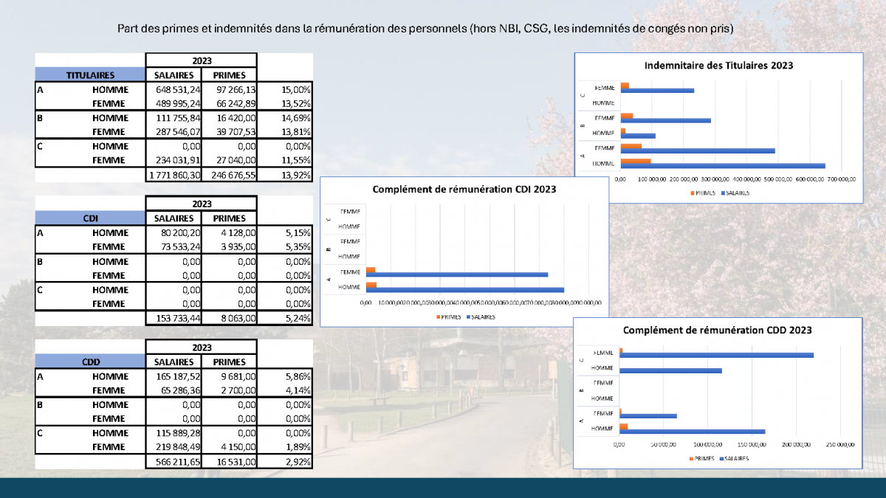The image size is (886, 498).
Task: Click the 1,89% cell
Action: click(x=298, y=448)
